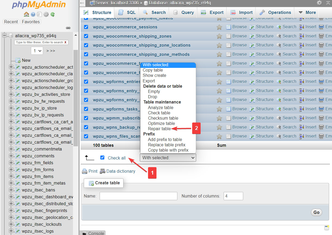332x235 pixels.
Task: Uncheck the wpzu_wpns_files_scan row checkbox
Action: 86,136
